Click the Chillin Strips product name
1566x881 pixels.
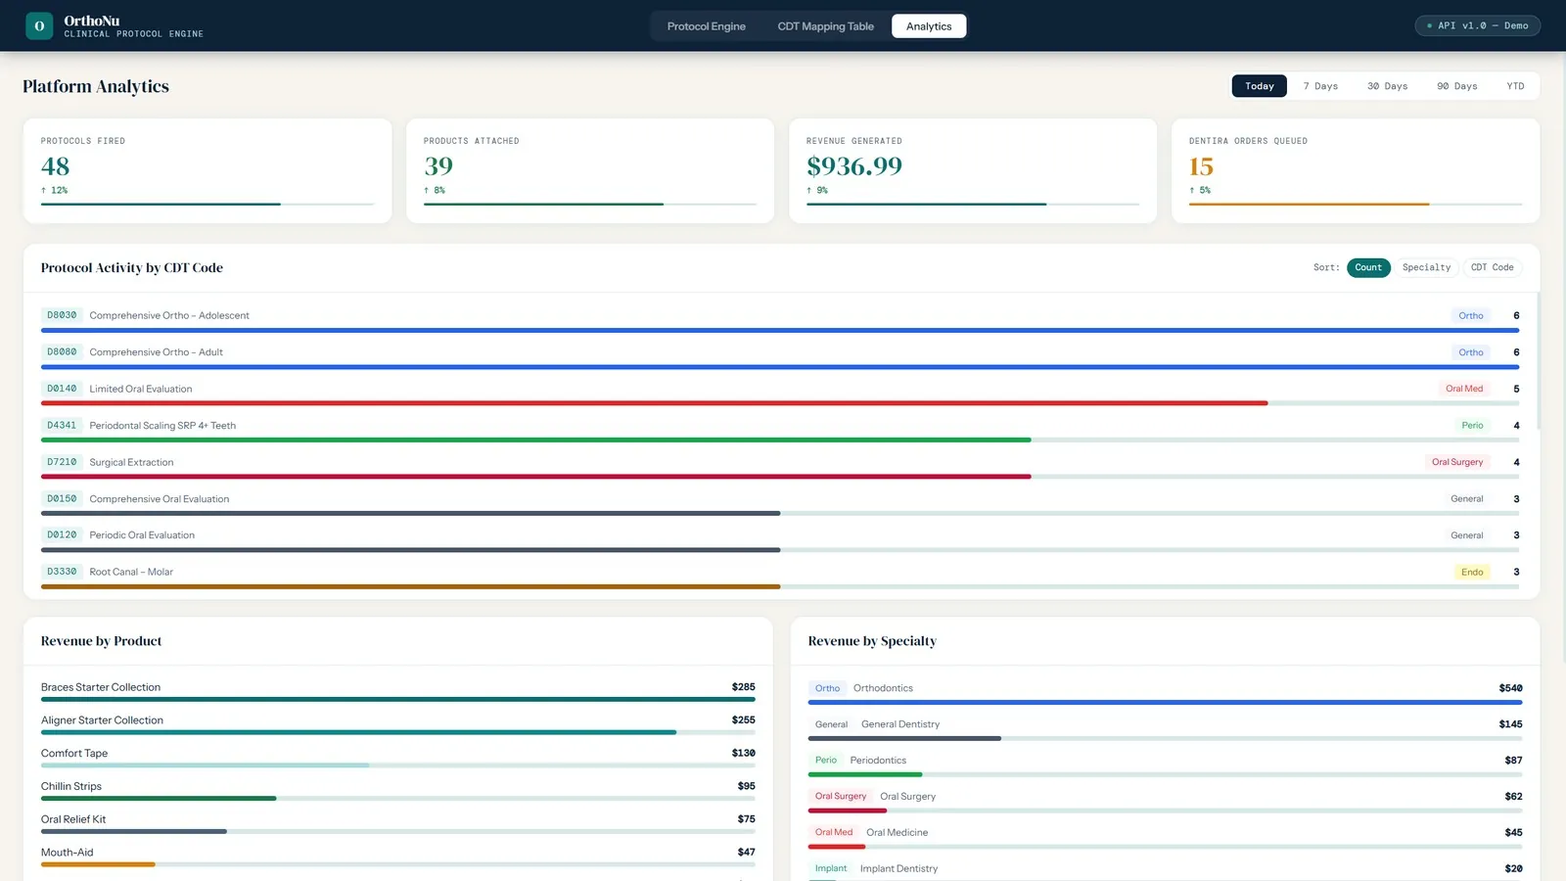tap(71, 786)
